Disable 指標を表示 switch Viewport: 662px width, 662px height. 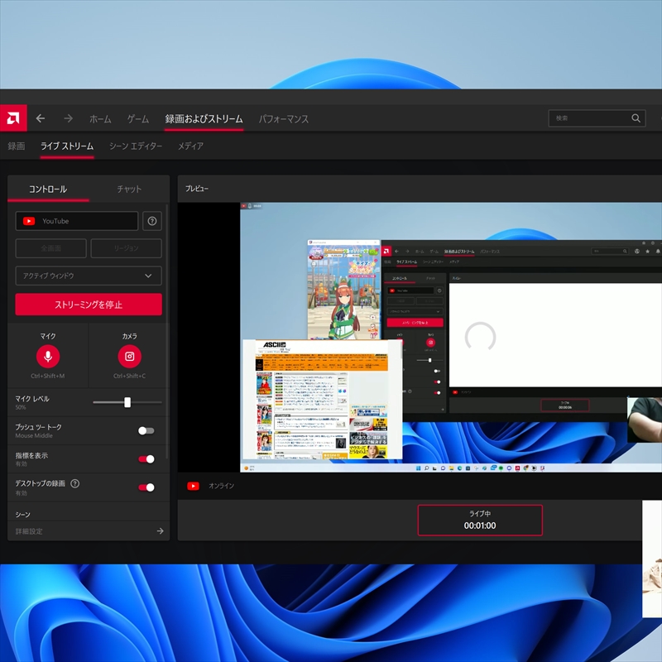[146, 459]
